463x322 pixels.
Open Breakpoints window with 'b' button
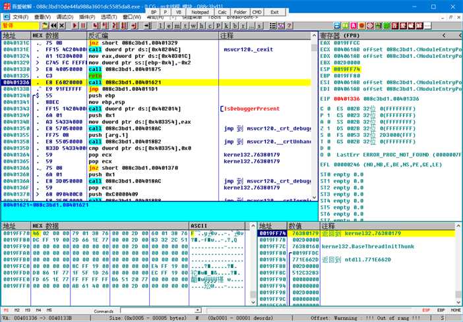235,26
